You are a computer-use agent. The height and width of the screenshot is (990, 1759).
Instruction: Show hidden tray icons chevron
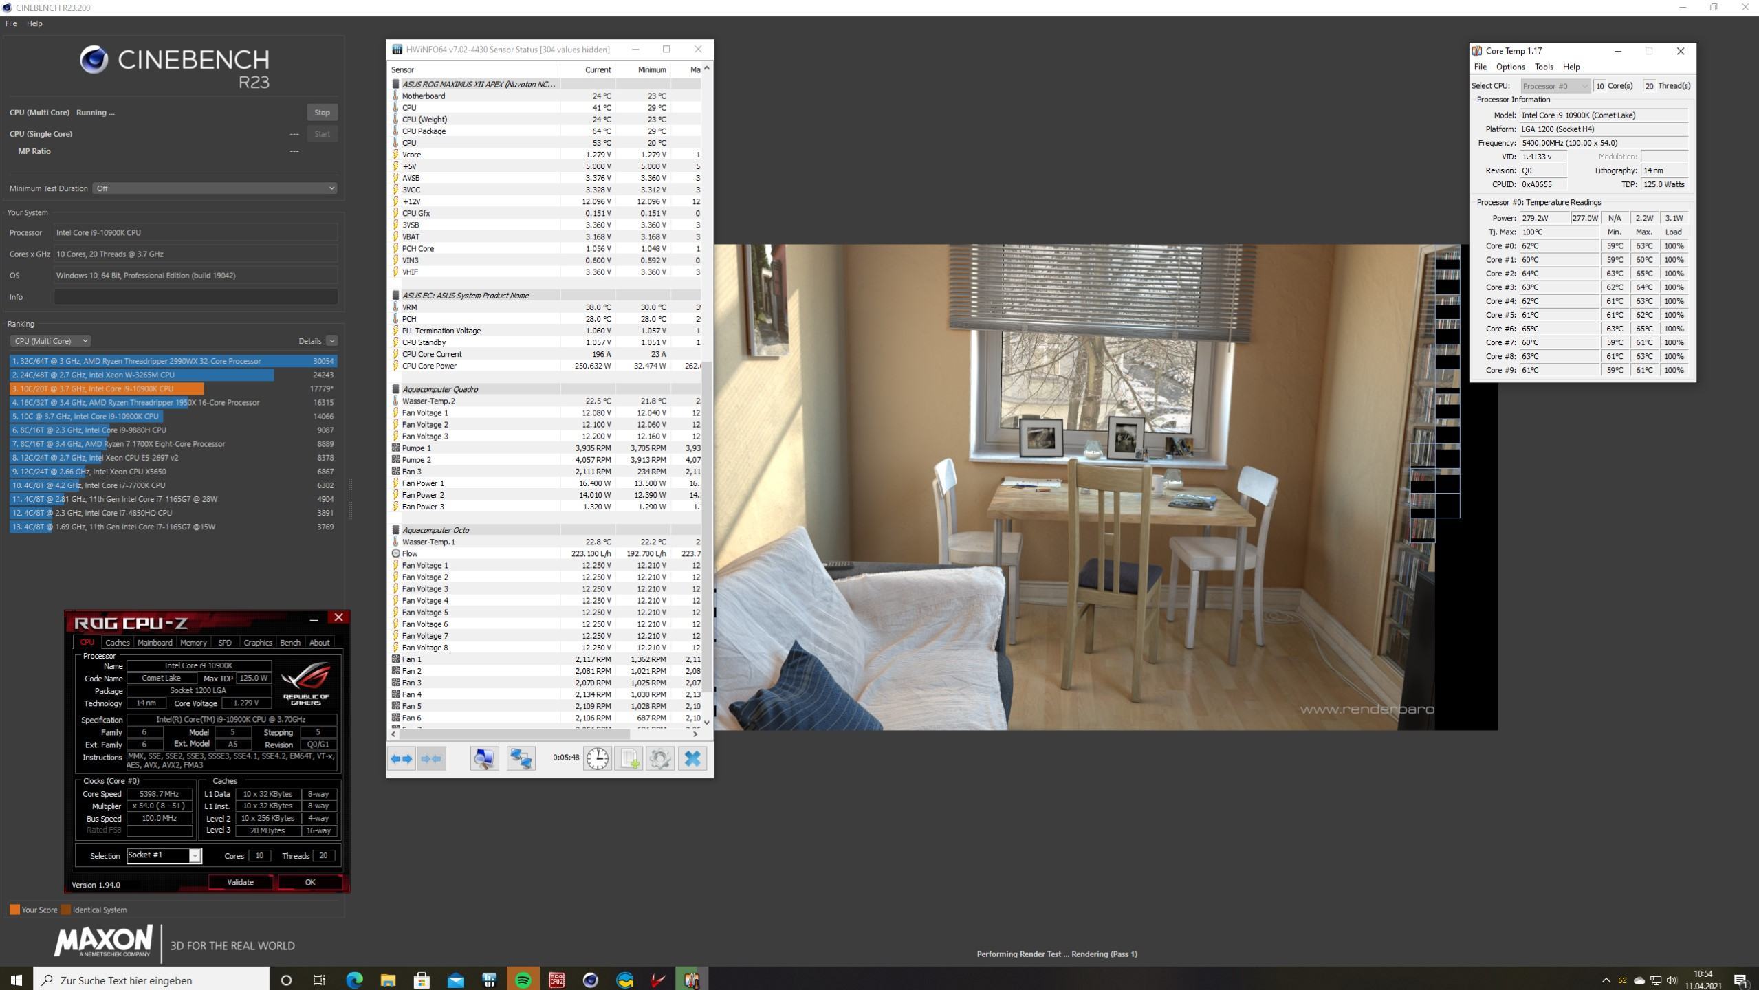[x=1606, y=980]
